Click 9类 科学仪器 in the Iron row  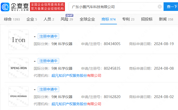(x=62, y=44)
